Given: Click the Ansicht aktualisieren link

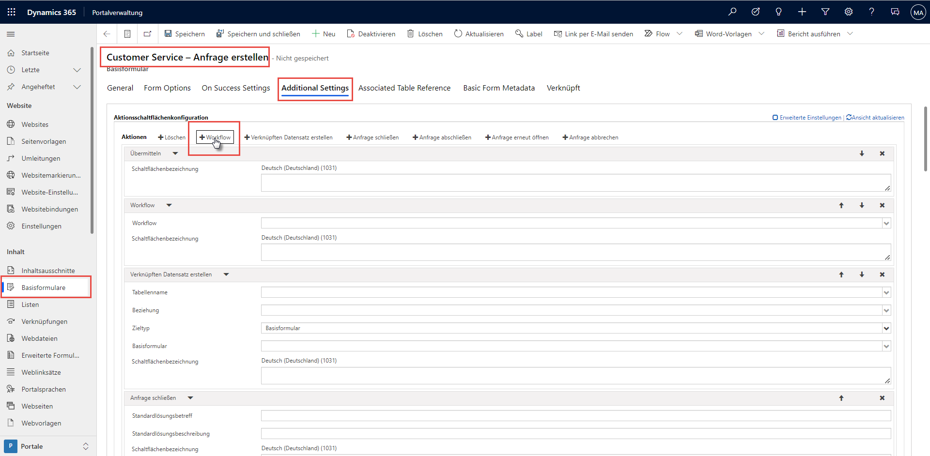Looking at the screenshot, I should (x=875, y=118).
